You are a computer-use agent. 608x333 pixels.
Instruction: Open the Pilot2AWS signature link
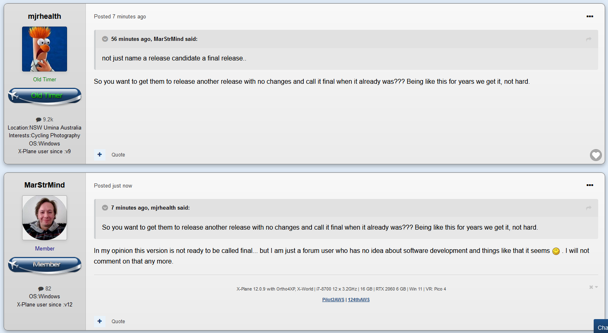click(x=333, y=299)
